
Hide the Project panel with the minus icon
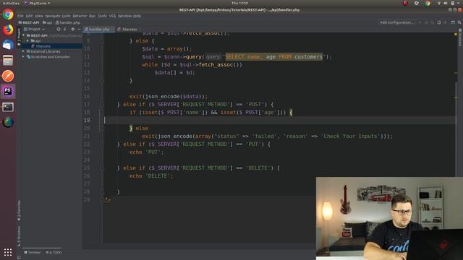point(79,29)
